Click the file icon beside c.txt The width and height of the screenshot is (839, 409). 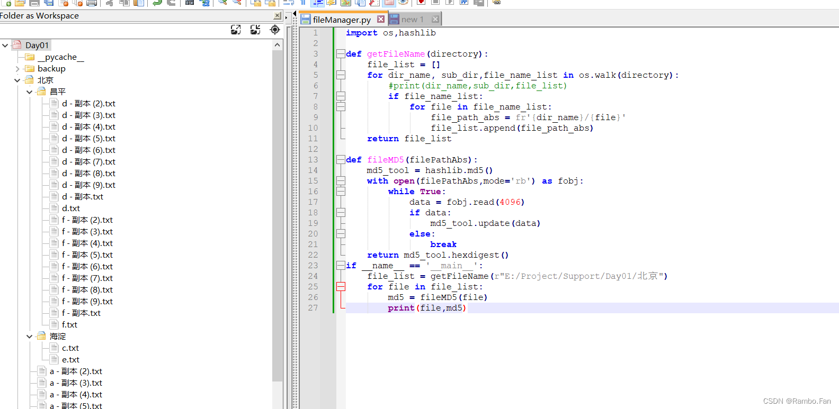54,348
